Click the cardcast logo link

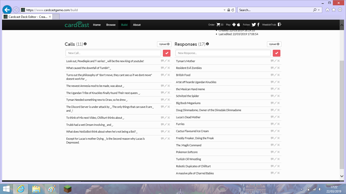[77, 25]
